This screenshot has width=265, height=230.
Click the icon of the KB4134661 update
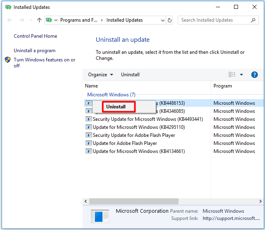[89, 151]
